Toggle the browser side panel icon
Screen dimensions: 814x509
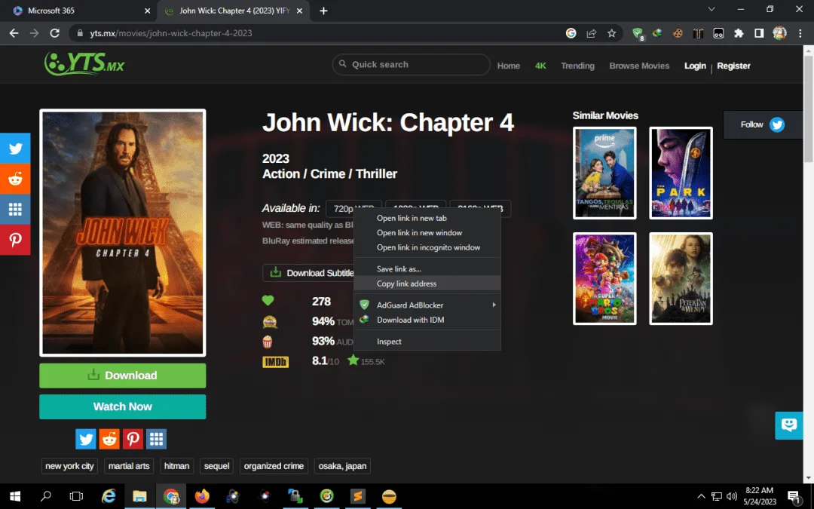tap(759, 33)
